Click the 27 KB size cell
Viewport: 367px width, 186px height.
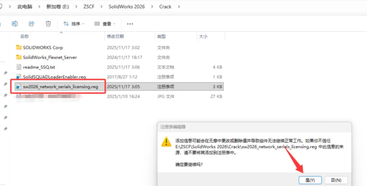[216, 96]
